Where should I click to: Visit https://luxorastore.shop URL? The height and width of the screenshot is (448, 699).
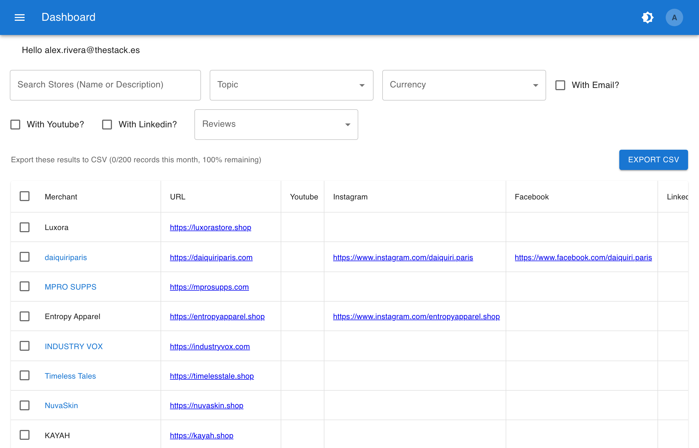tap(210, 228)
